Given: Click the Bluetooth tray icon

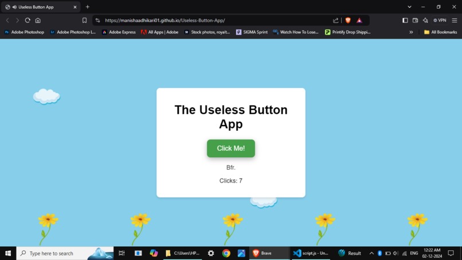Looking at the screenshot, I should click(x=380, y=253).
